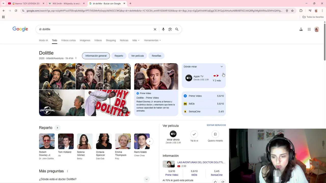View site information icon in address bar
This screenshot has height=183, width=326.
[x=23, y=11]
